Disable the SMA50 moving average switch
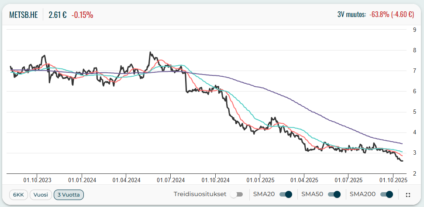The width and height of the screenshot is (424, 207). click(334, 194)
